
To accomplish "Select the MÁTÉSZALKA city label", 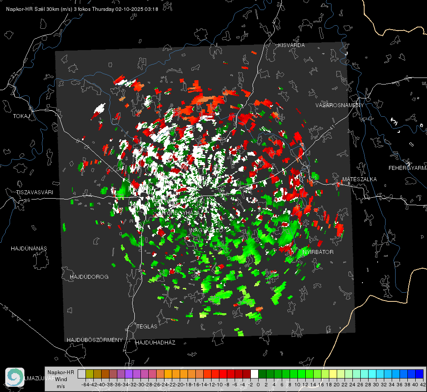I will point(359,179).
